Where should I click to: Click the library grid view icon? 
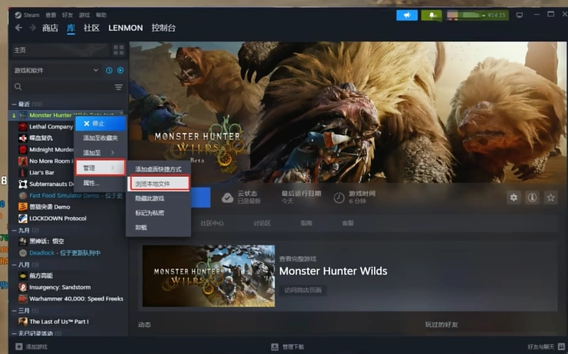[x=119, y=50]
